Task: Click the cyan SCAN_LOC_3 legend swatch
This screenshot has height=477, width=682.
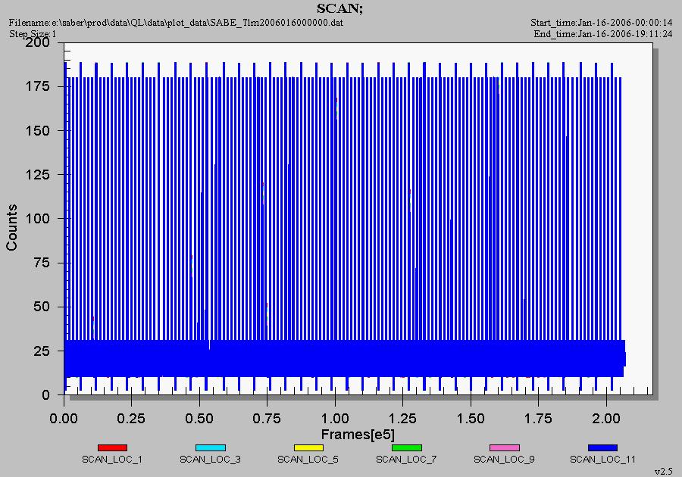Action: coord(211,448)
